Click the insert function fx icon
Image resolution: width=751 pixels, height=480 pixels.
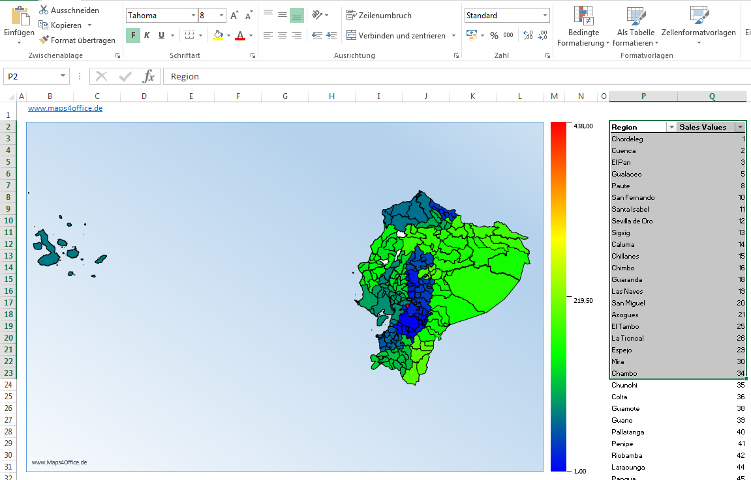click(x=149, y=77)
